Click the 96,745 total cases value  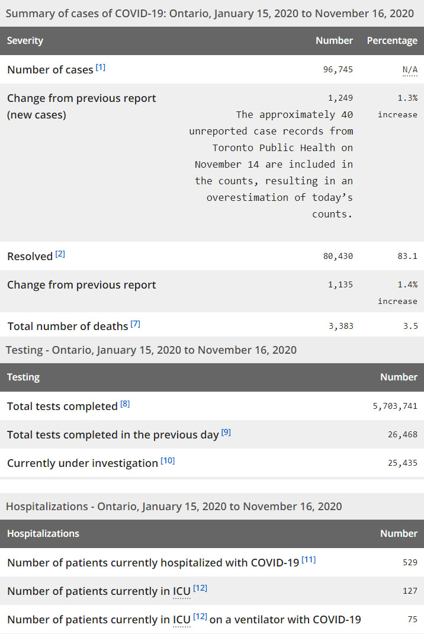pyautogui.click(x=338, y=70)
